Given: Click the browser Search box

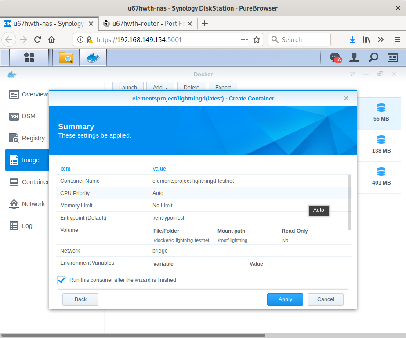Looking at the screenshot, I should [x=299, y=39].
